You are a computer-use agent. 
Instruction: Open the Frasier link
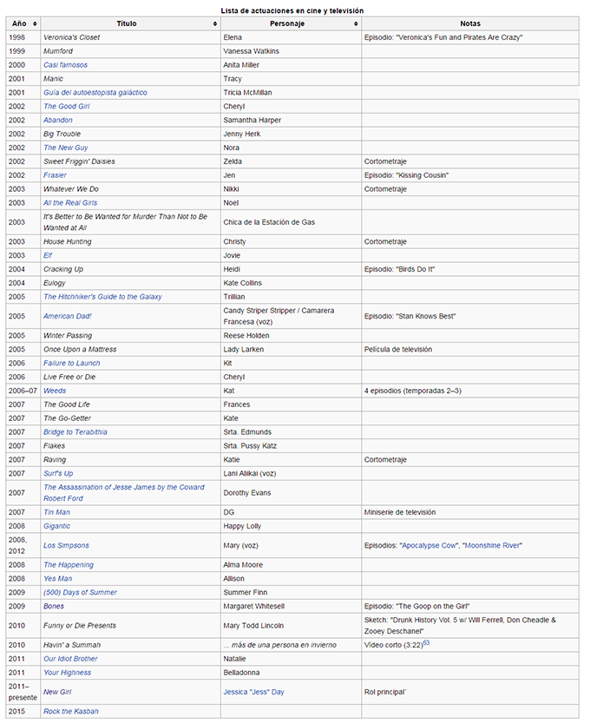55,175
